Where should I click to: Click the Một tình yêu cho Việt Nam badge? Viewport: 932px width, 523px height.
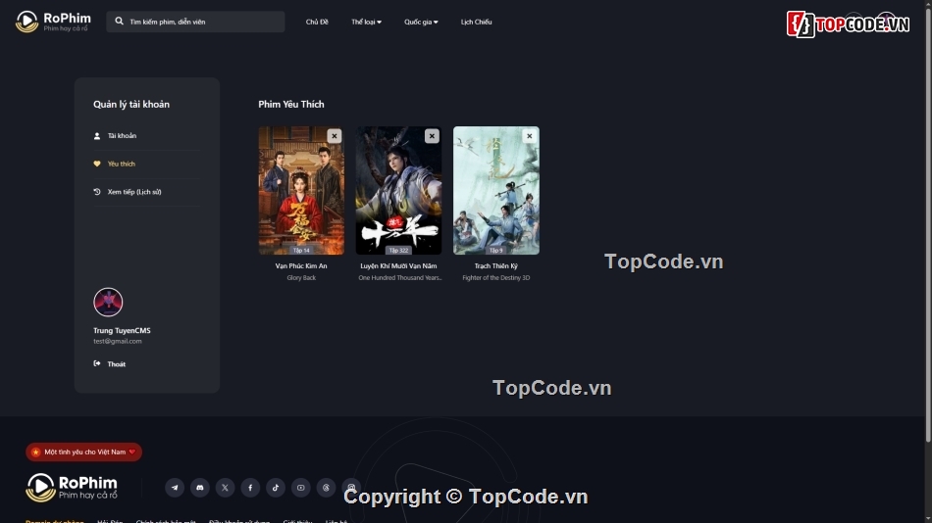(83, 452)
